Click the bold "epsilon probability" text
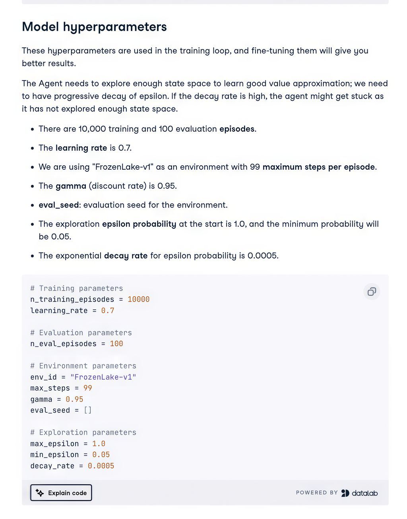407x519 pixels. (139, 224)
